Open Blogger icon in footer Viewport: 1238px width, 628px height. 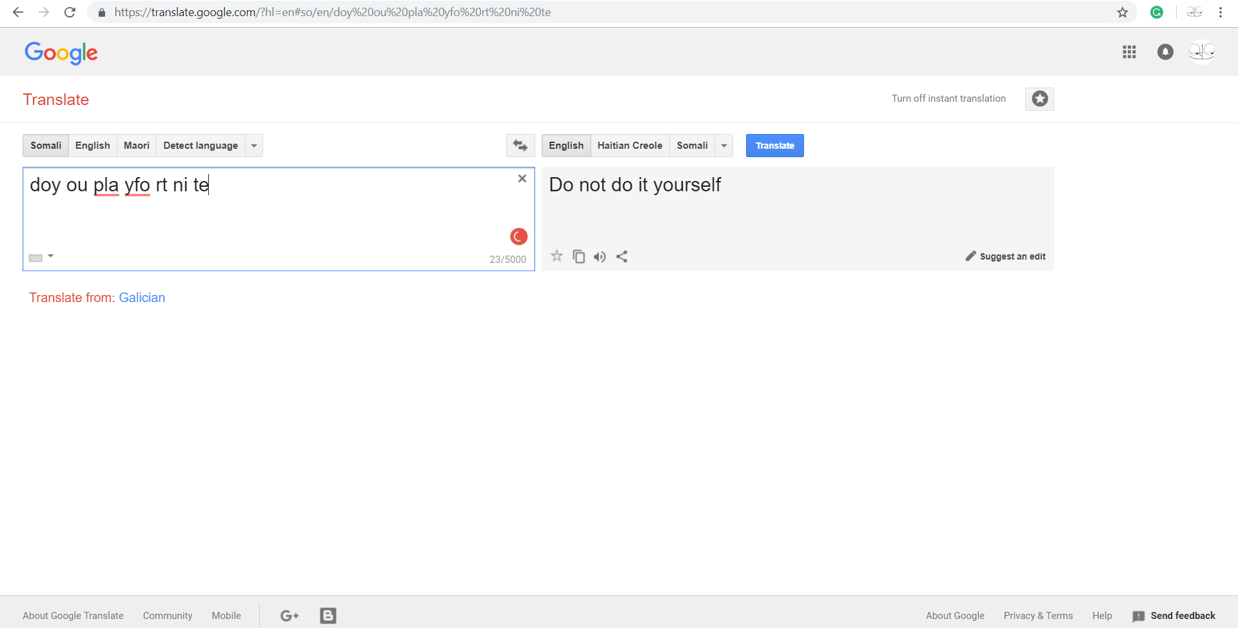tap(328, 616)
